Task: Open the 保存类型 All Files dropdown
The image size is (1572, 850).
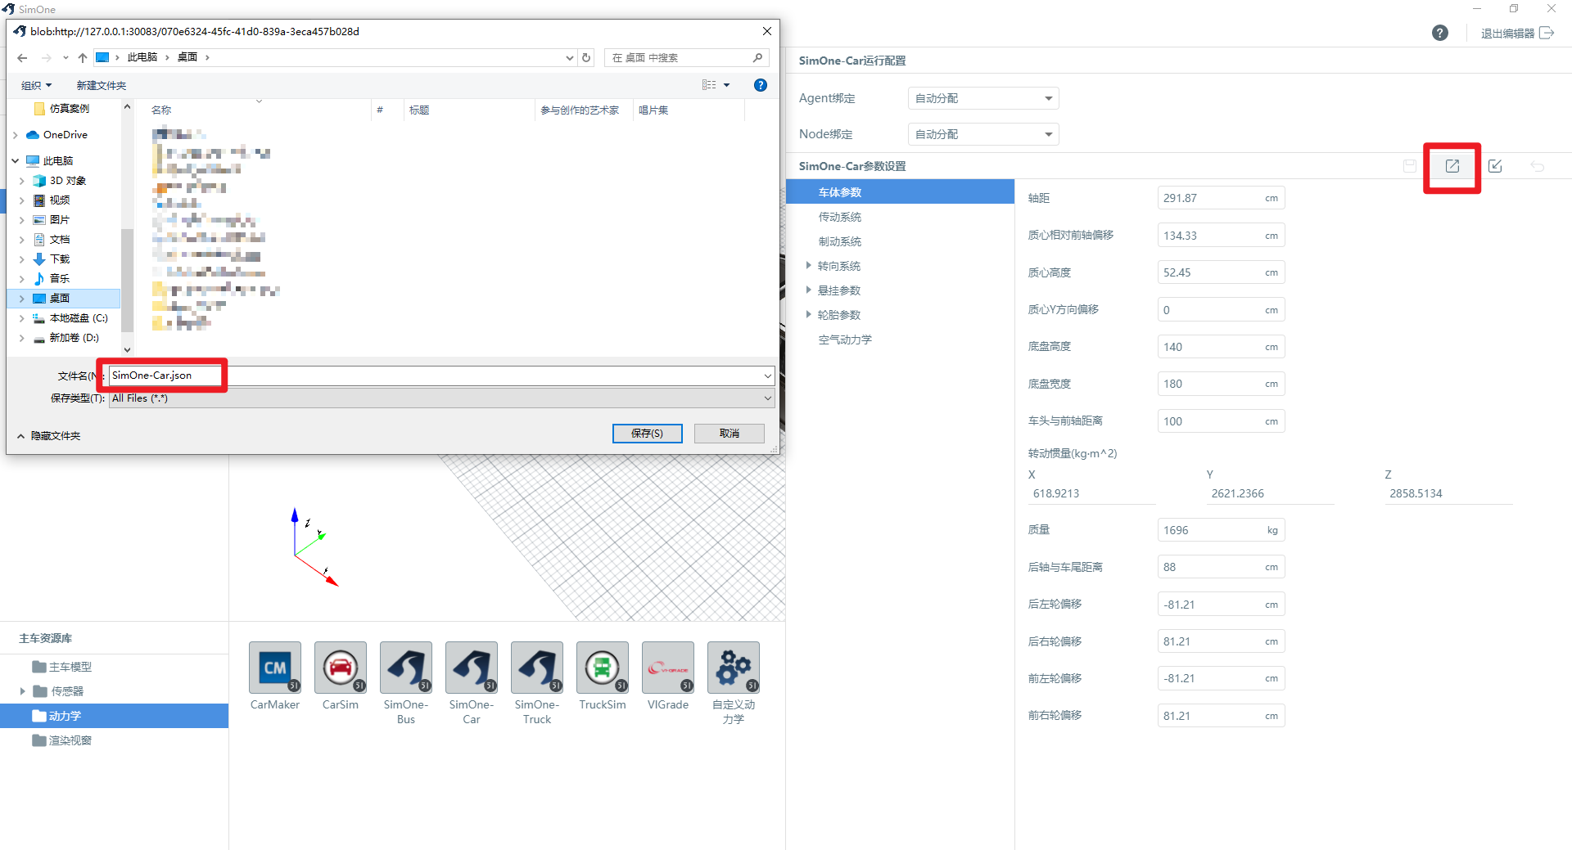Action: [x=768, y=398]
